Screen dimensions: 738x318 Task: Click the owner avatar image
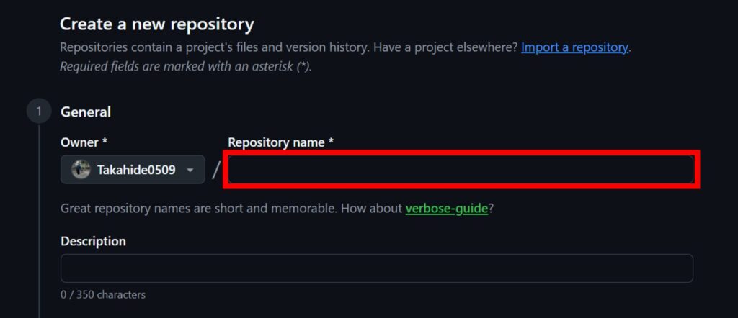coord(81,170)
